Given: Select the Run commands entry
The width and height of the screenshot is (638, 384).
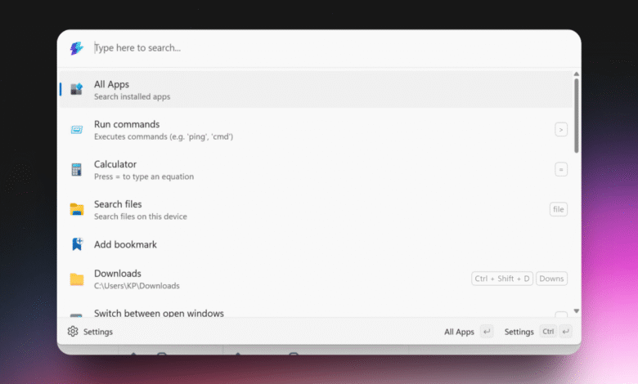Looking at the screenshot, I should [x=316, y=130].
